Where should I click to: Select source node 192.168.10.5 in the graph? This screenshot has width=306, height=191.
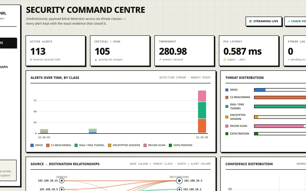tap(62, 189)
